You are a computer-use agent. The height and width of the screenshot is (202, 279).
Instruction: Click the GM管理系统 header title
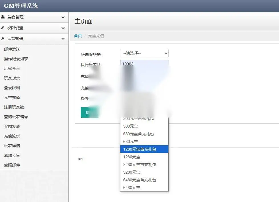click(21, 6)
